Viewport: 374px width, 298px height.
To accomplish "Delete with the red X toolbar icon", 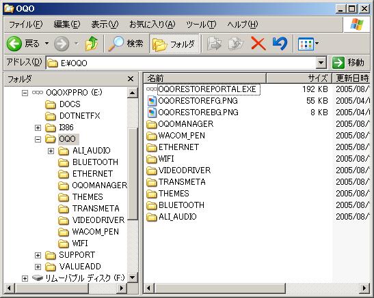I will point(258,44).
